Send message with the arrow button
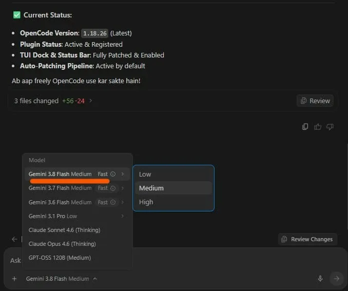 pos(337,279)
